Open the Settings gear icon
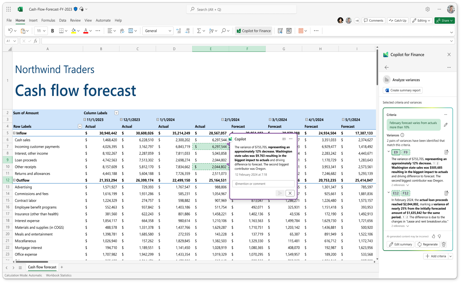 [x=428, y=9]
